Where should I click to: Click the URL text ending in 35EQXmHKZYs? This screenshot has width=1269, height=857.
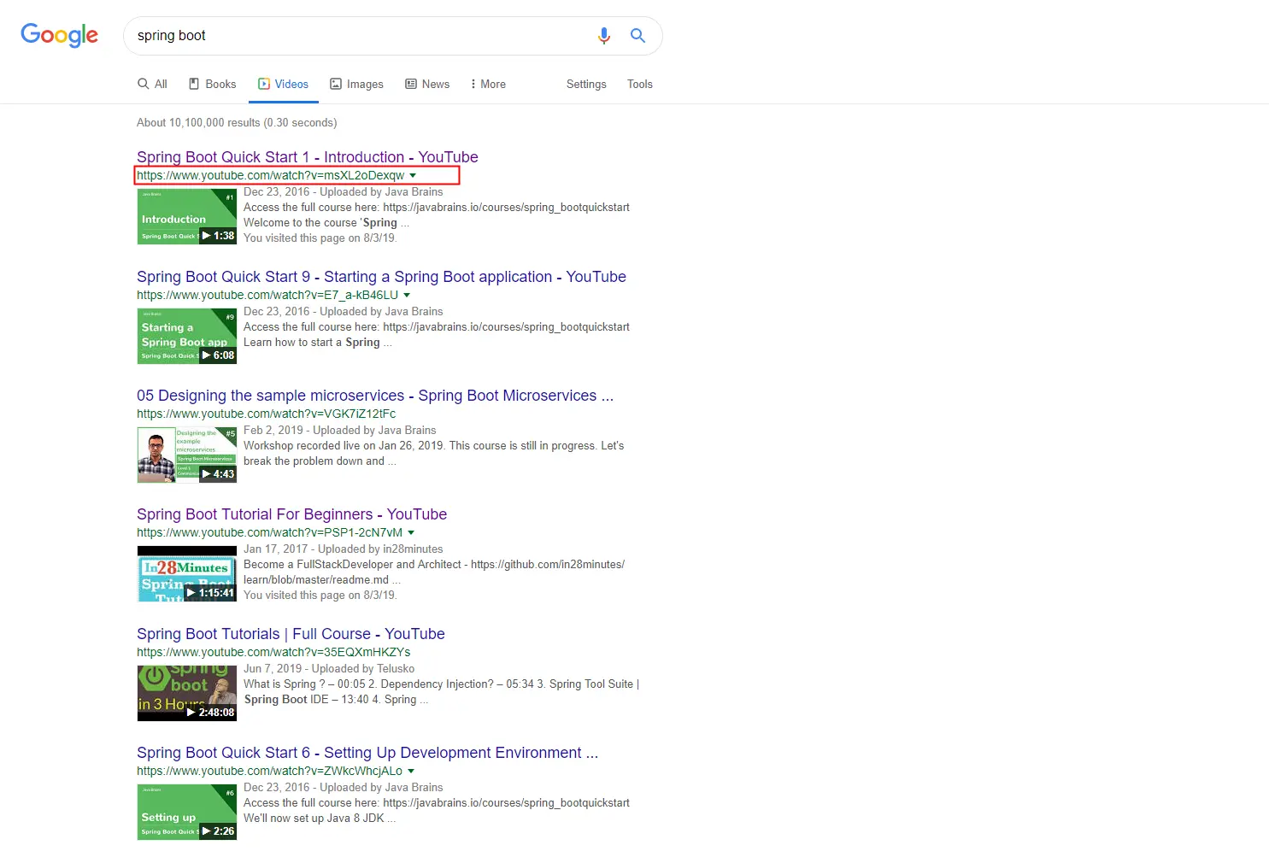(x=273, y=652)
